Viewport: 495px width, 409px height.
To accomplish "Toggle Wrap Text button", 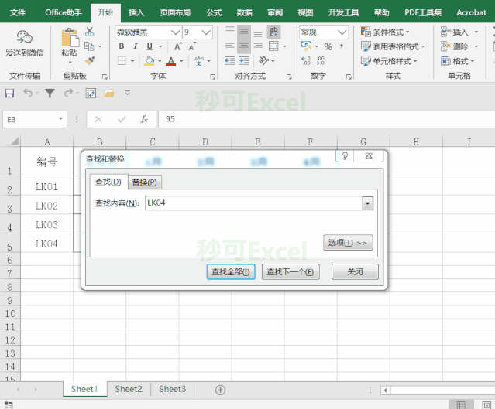I will click(x=273, y=32).
